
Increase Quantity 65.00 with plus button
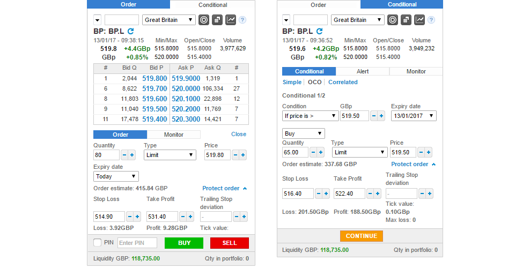click(x=321, y=152)
